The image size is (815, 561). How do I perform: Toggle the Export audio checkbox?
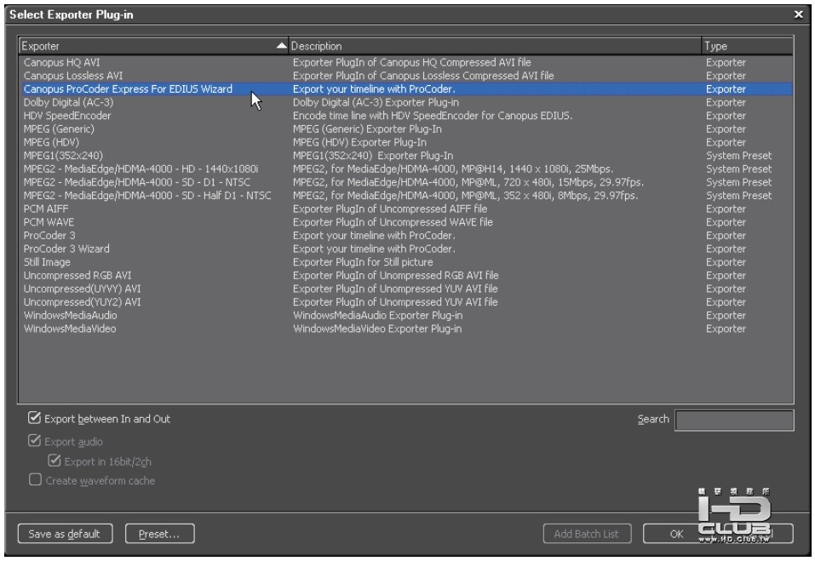[35, 441]
